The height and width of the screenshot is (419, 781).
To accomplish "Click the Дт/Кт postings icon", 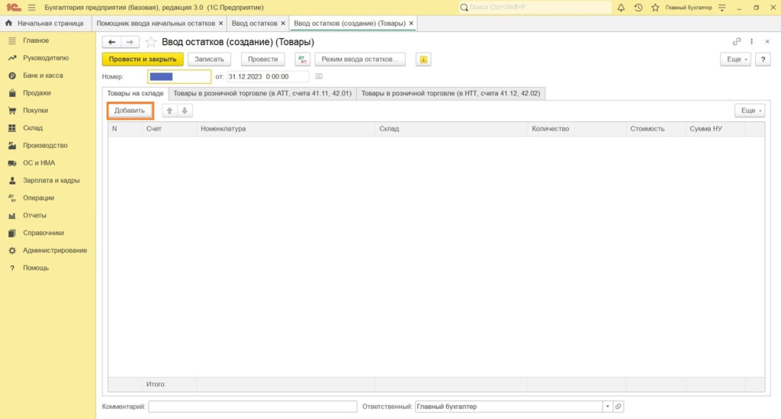I will click(302, 59).
